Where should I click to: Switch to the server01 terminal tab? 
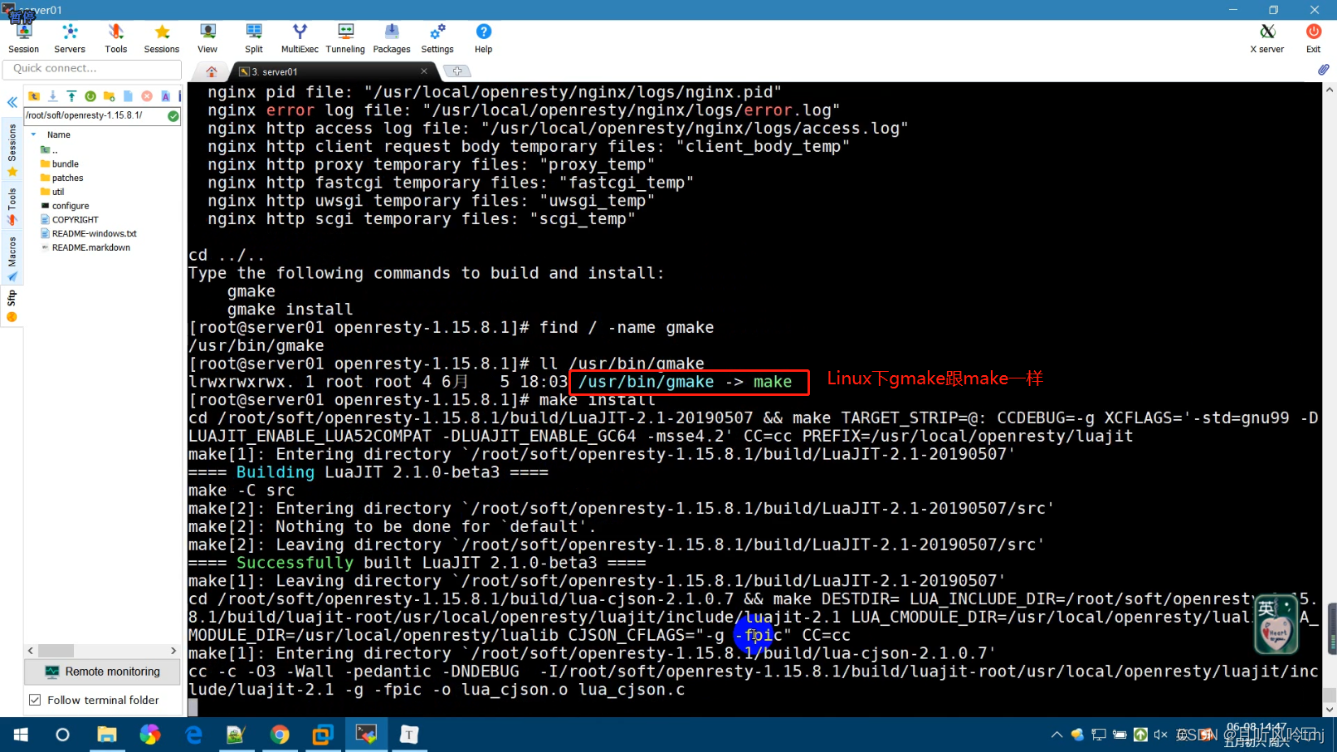click(x=332, y=71)
